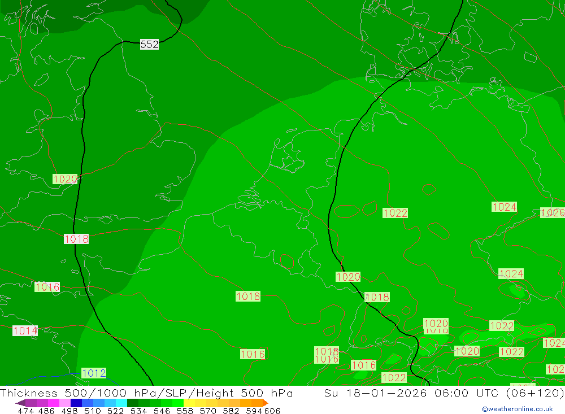This screenshot has height=414, width=565.
Task: Click the blue 1012 isobar label
Action: (94, 373)
